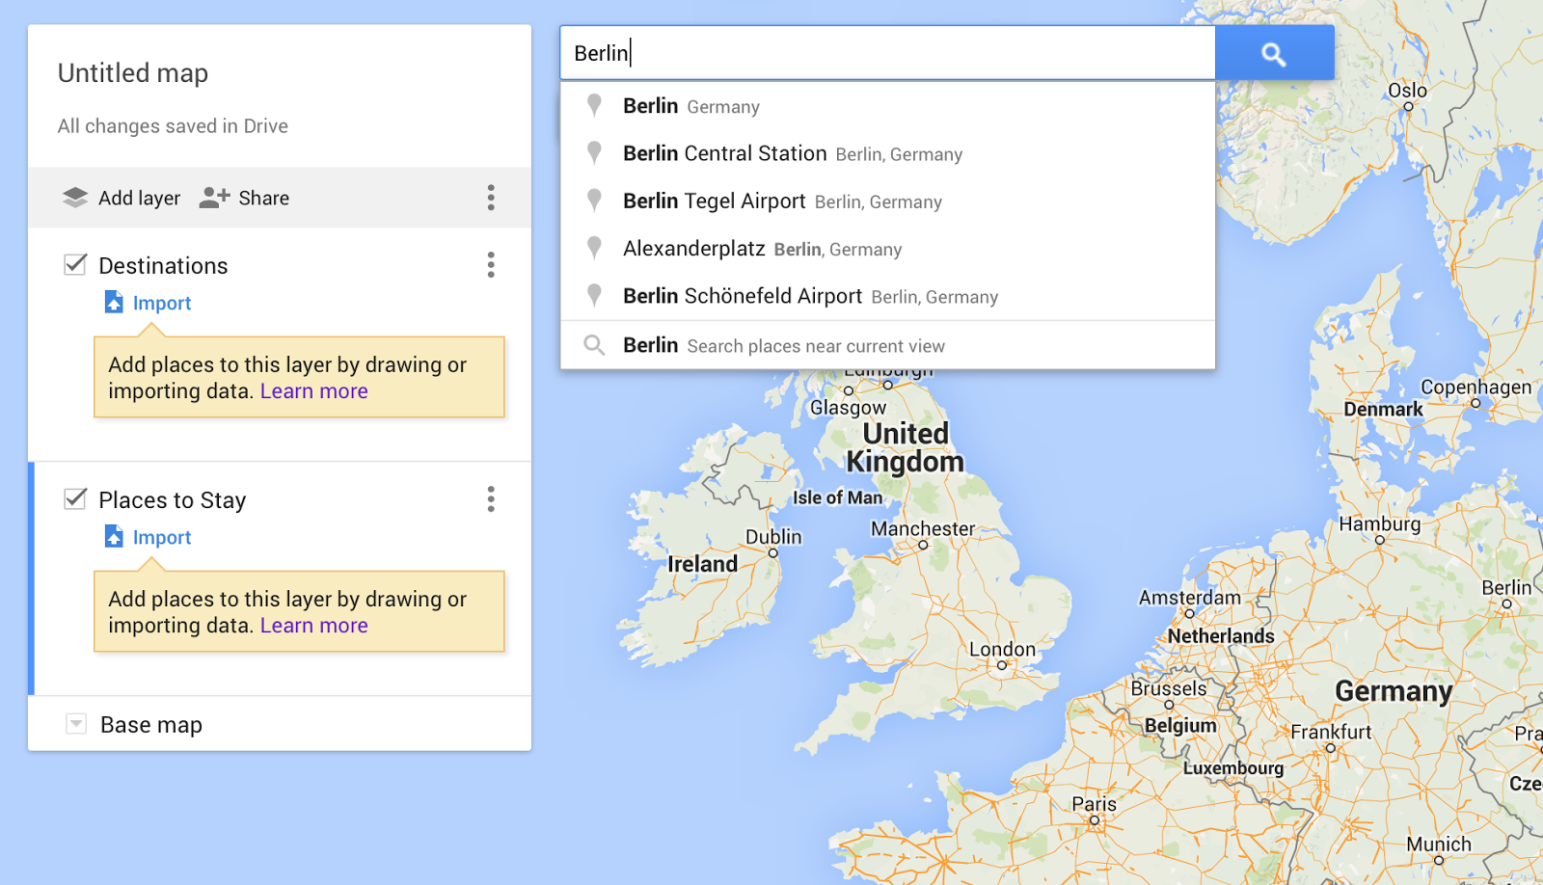Click the Denmark label on the map
Image resolution: width=1543 pixels, height=885 pixels.
point(1384,409)
